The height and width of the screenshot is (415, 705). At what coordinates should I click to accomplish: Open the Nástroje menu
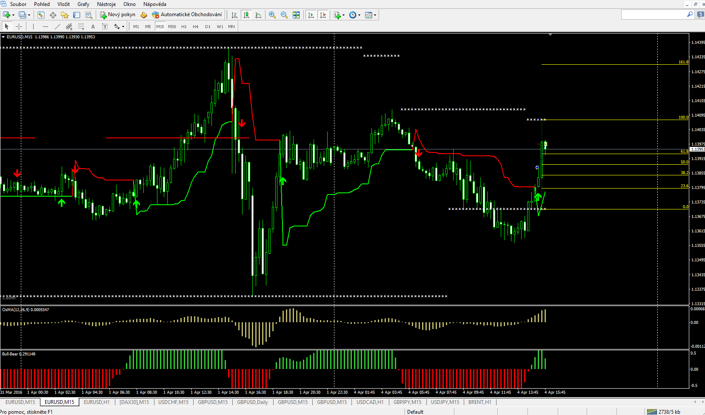[x=106, y=4]
